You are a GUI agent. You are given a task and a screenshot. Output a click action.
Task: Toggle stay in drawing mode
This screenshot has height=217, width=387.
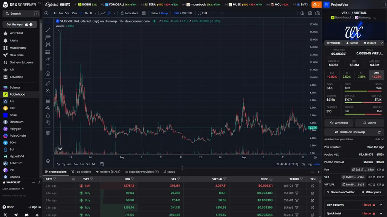[x=48, y=108]
